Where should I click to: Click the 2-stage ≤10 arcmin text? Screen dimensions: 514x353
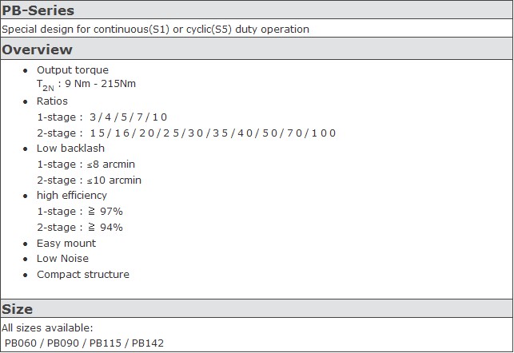(x=90, y=180)
